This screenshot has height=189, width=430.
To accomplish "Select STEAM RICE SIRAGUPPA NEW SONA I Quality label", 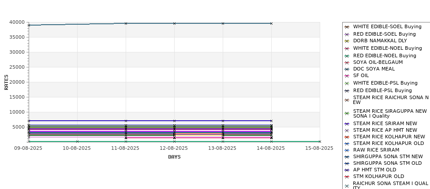I will (x=390, y=113).
